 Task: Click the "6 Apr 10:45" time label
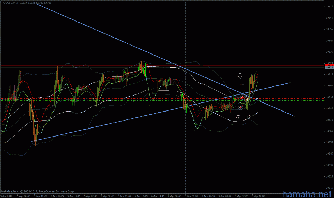pyautogui.click(x=141, y=196)
